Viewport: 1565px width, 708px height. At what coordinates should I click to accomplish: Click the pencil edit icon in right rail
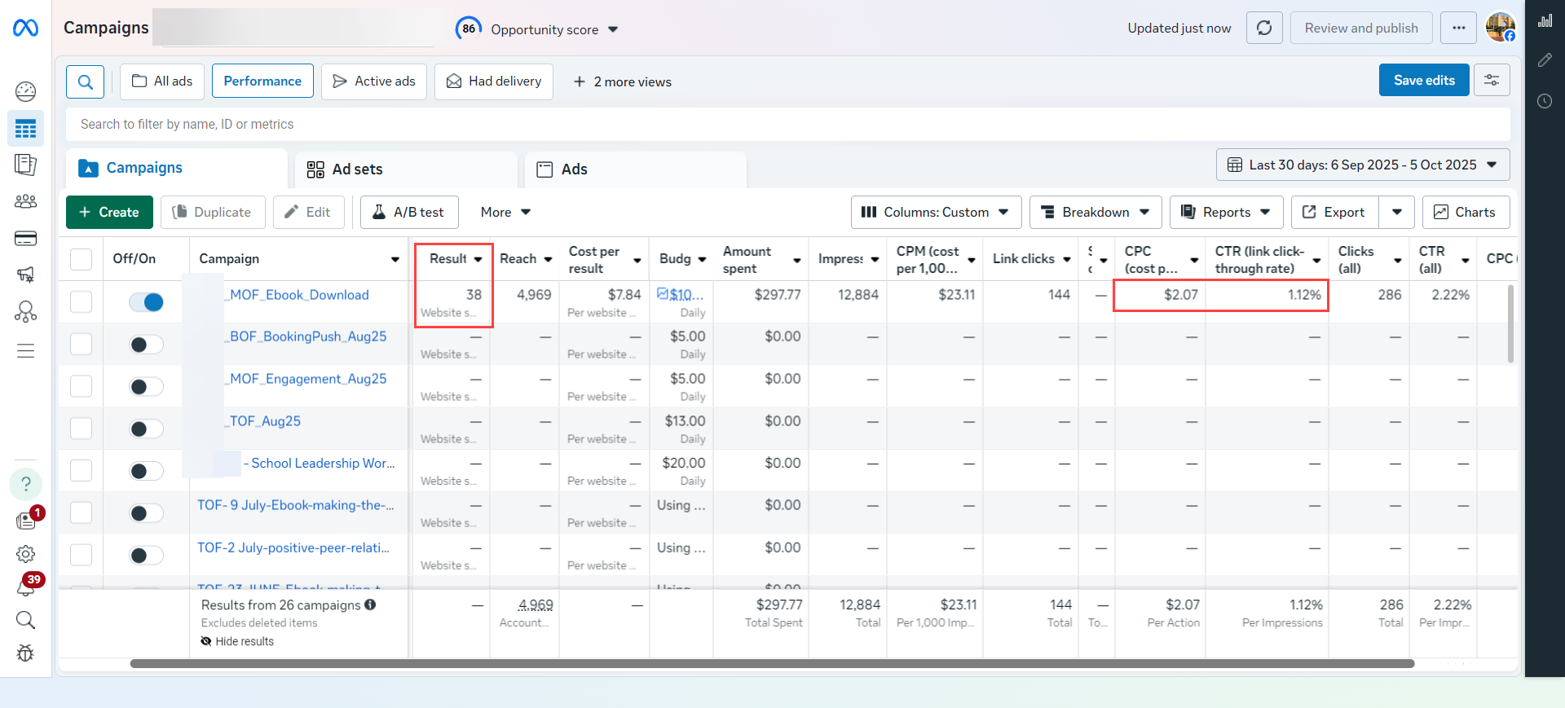tap(1545, 59)
